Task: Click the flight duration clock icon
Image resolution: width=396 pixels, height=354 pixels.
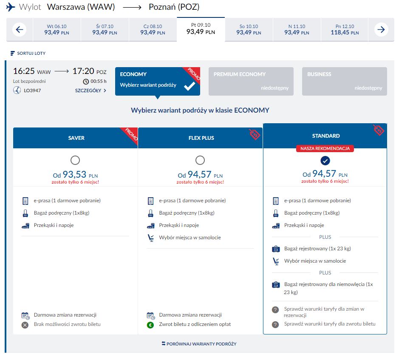Action: coord(86,81)
